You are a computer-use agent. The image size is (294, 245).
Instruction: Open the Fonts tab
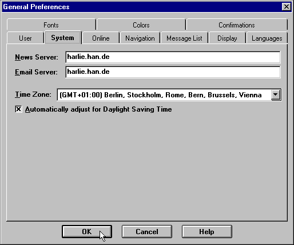pyautogui.click(x=51, y=25)
